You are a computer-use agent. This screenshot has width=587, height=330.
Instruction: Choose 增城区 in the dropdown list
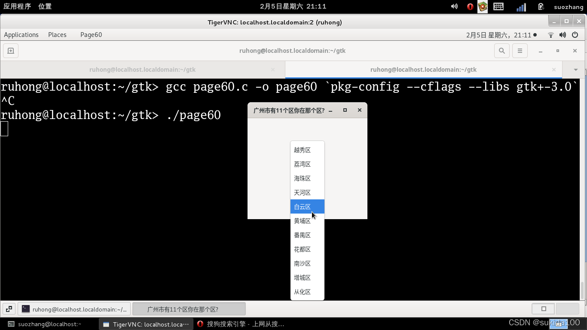307,278
